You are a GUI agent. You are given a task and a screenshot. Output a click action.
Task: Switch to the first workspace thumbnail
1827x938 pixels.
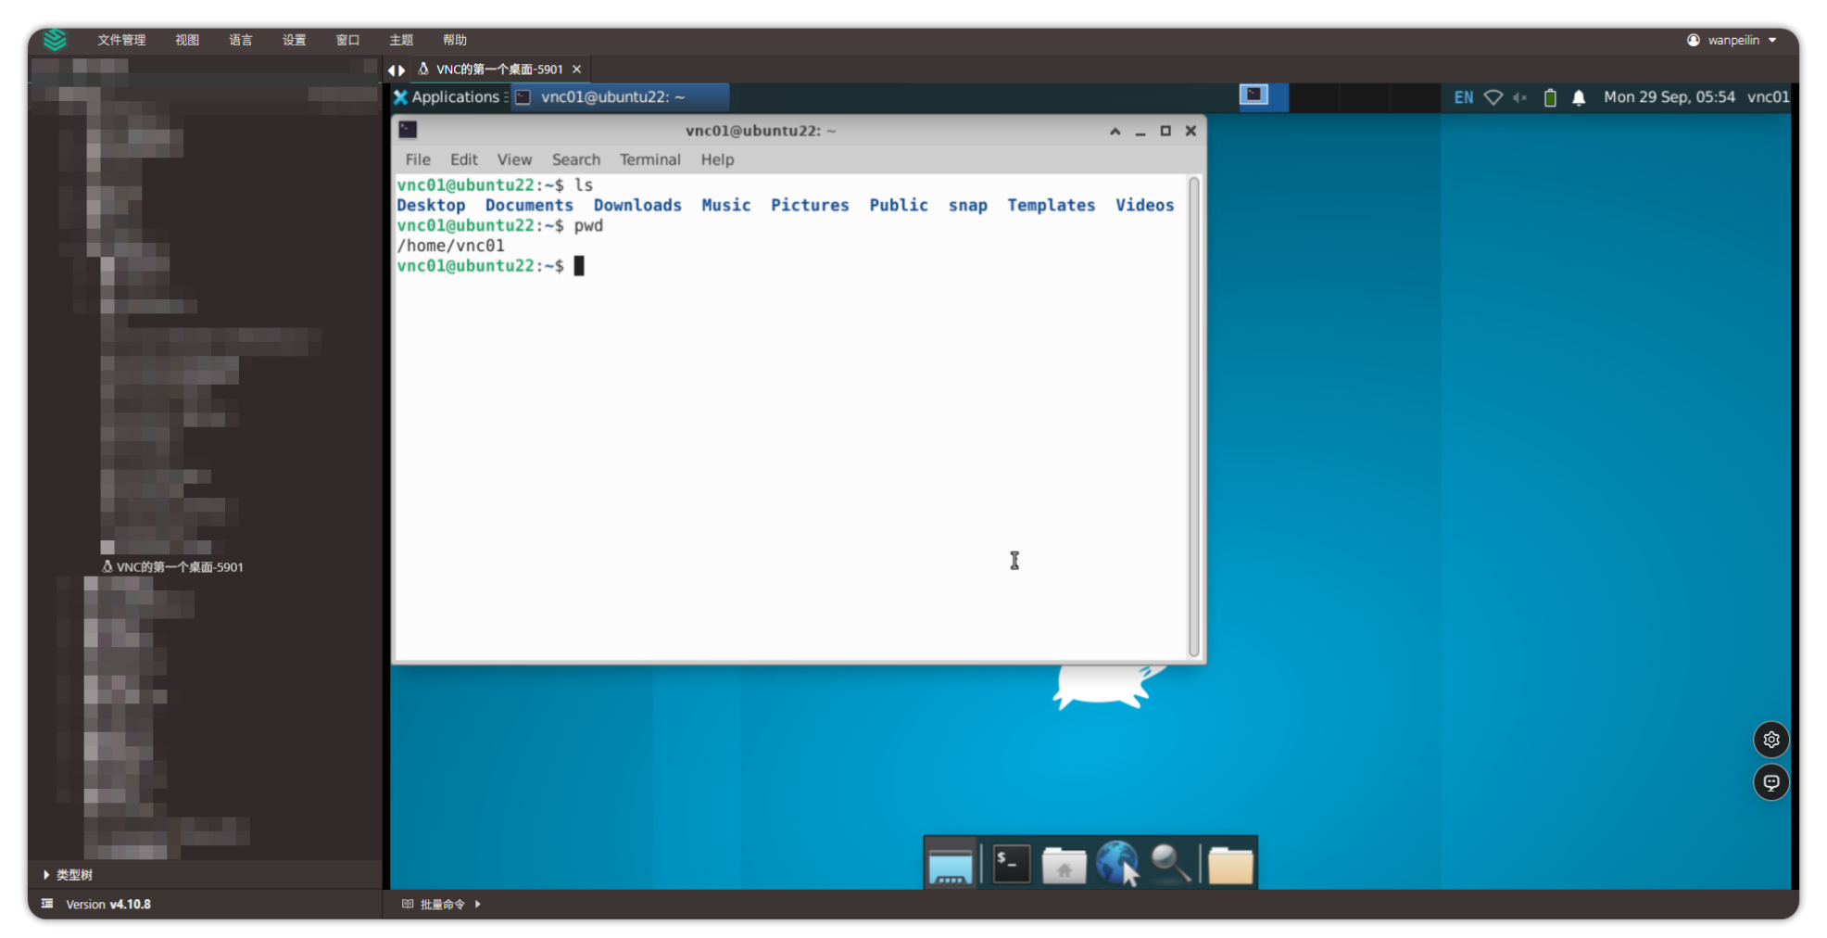pyautogui.click(x=1254, y=95)
